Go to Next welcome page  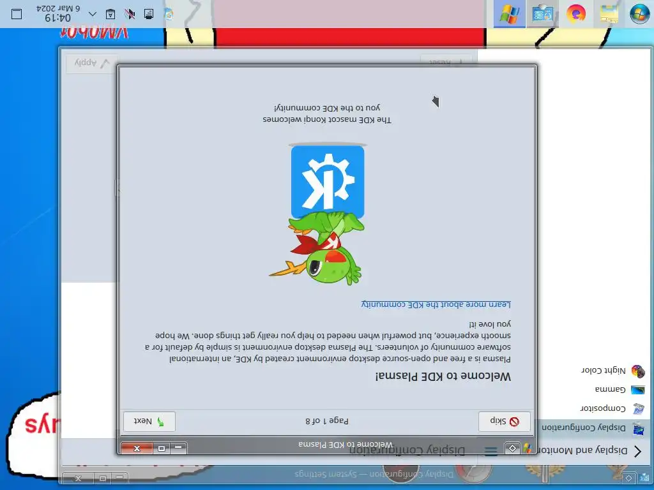point(149,421)
